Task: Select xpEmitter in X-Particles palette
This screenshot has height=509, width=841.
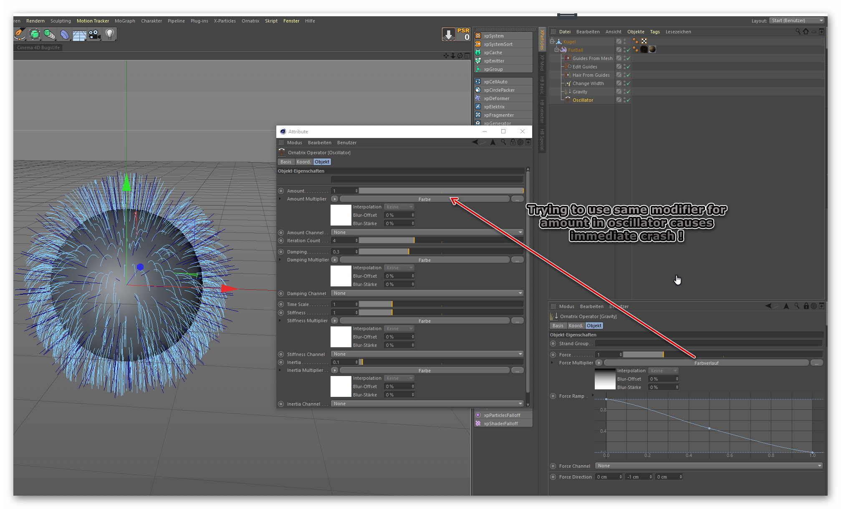Action: click(x=494, y=61)
